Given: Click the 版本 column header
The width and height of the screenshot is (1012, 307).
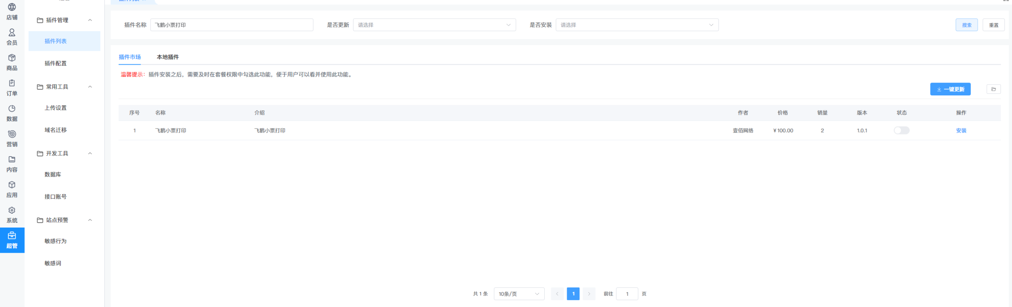Looking at the screenshot, I should tap(862, 113).
